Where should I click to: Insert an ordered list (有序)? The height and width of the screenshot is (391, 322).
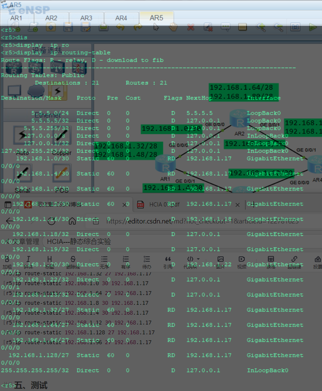pyautogui.click(x=126, y=262)
